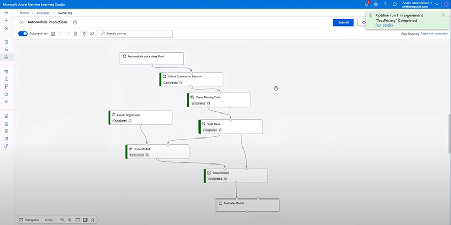Screen dimensions: 451x225
Task: Click the output port of Train Model
Action: point(158,159)
